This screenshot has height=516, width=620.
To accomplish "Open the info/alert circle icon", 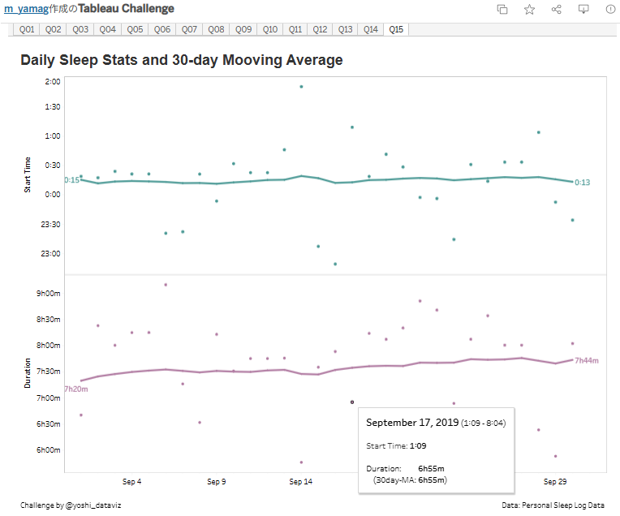I will 610,9.
